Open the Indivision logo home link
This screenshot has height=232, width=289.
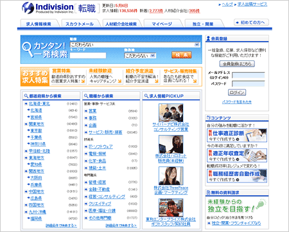click(48, 8)
